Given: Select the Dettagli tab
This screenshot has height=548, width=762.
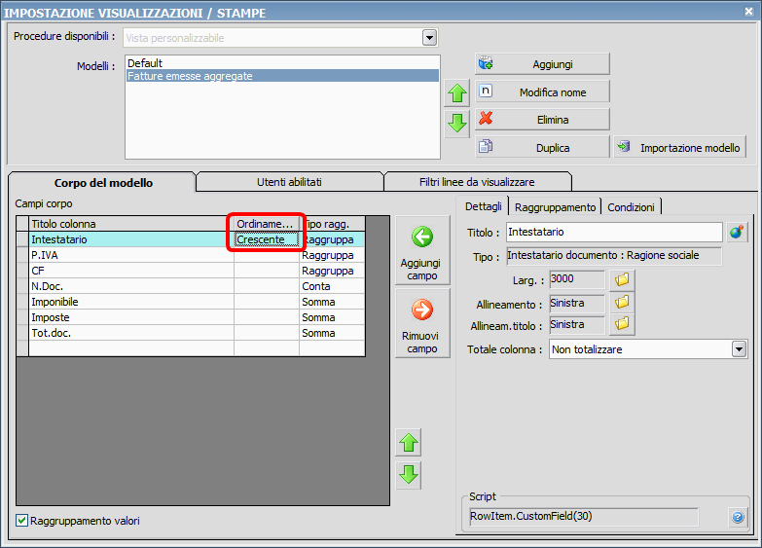Looking at the screenshot, I should (483, 206).
